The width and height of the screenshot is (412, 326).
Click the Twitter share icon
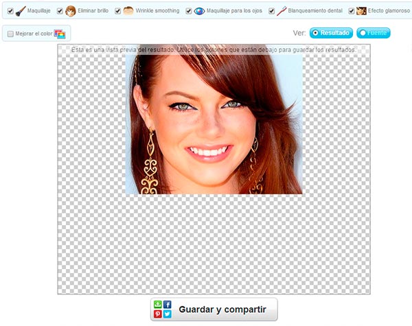coord(167,314)
